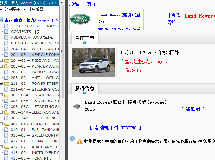The image size is (215, 160).
Task: Click folder icon for 307-01 AUTOMATIC TRAN
Action: pyautogui.click(x=7, y=124)
